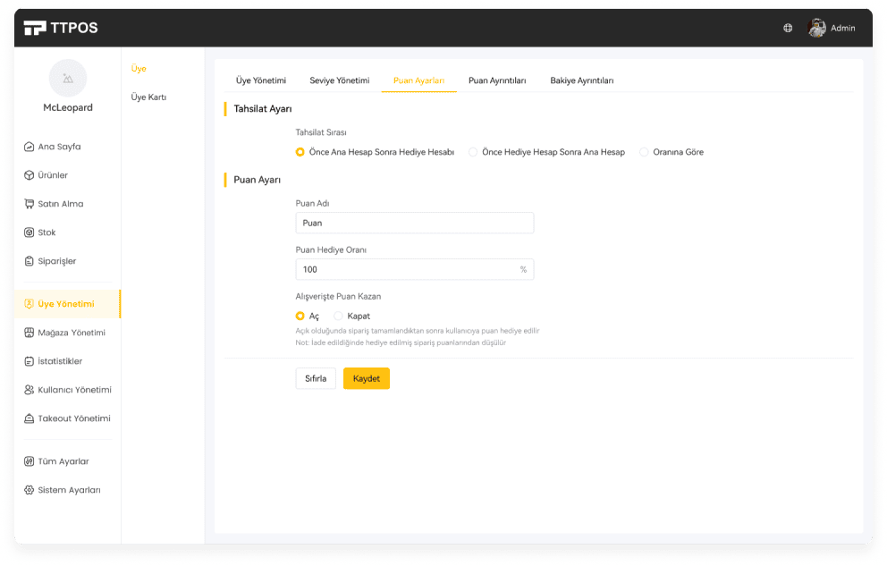Open Sistem Ayarları menu entry

[x=67, y=490]
